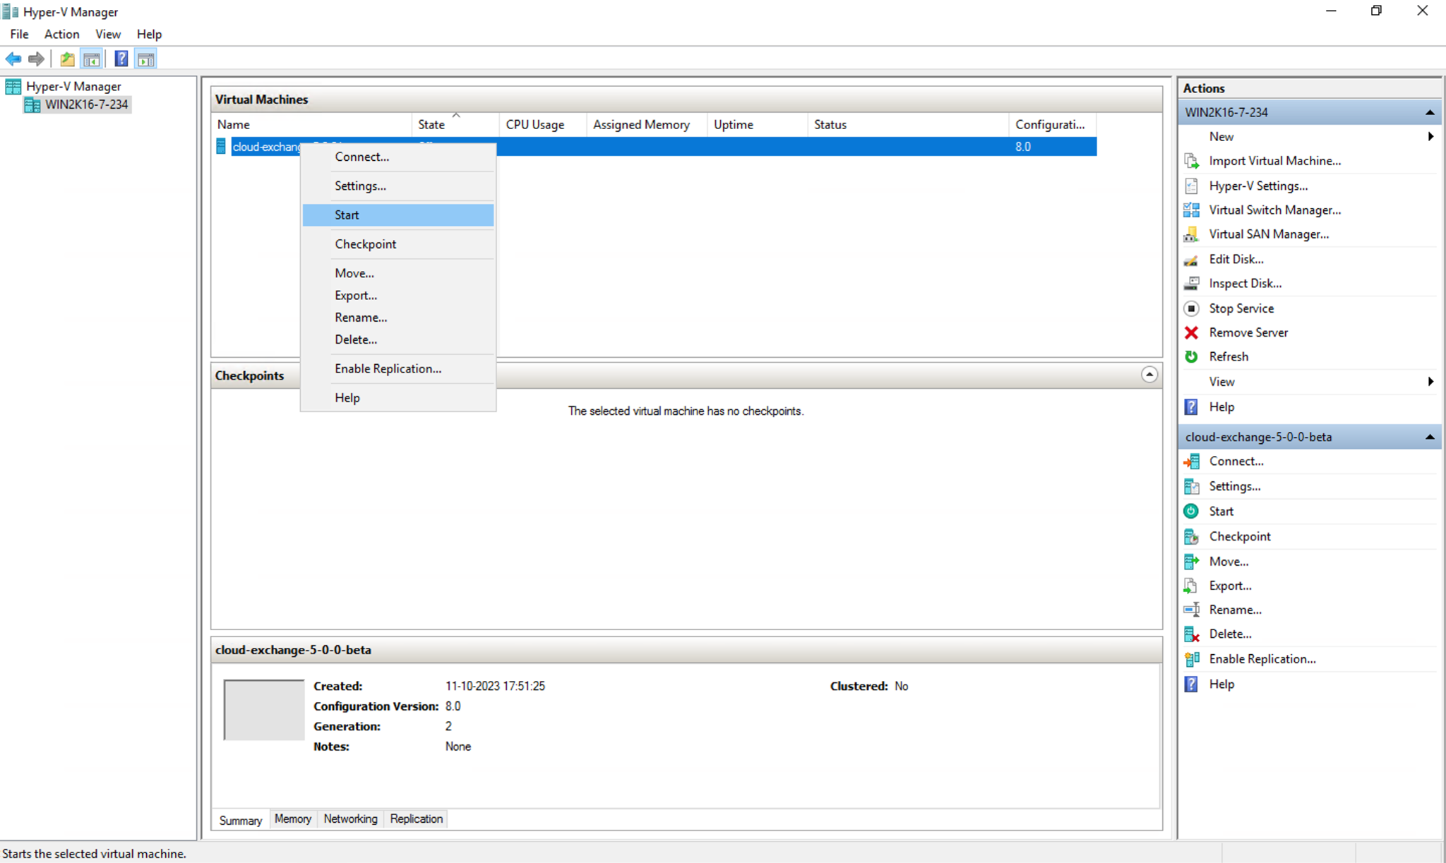Sort by the Configuration column header
The height and width of the screenshot is (863, 1446).
coord(1053,125)
